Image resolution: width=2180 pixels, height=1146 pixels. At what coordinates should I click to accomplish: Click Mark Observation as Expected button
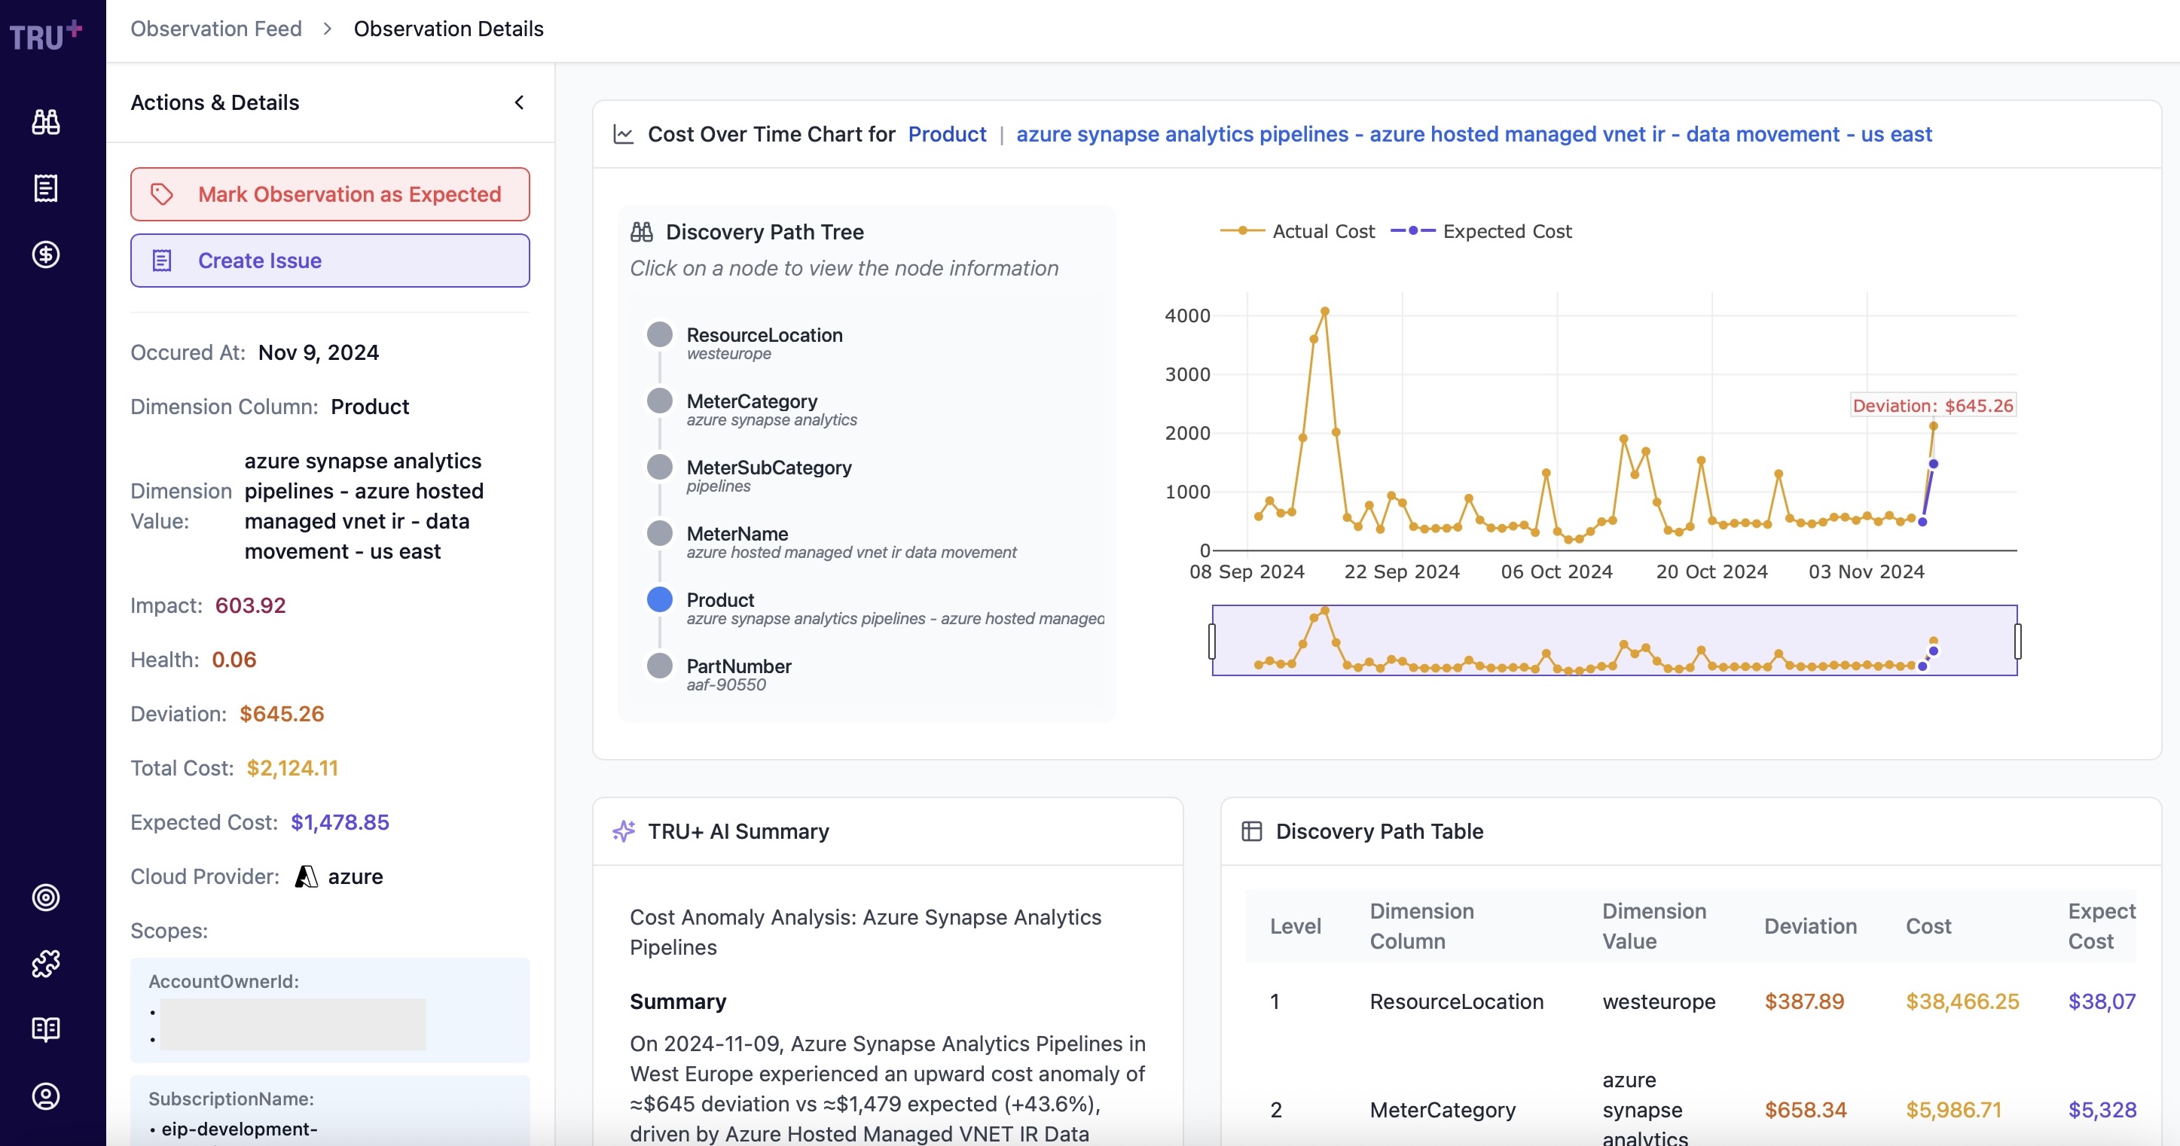click(x=330, y=194)
